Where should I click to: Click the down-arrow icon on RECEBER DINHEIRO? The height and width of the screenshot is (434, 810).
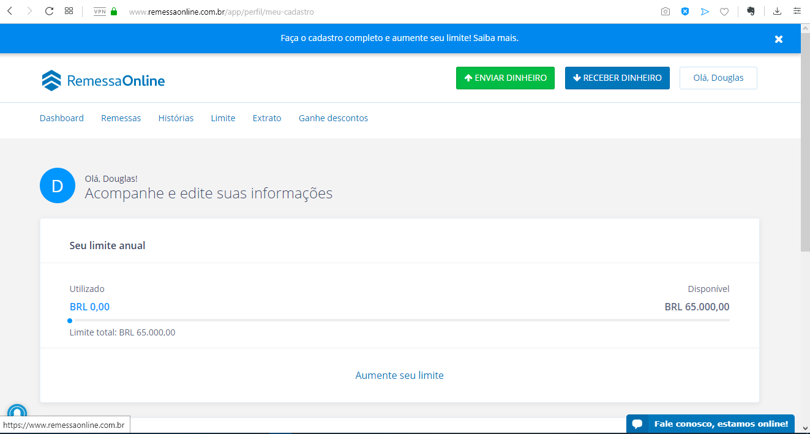(x=577, y=78)
